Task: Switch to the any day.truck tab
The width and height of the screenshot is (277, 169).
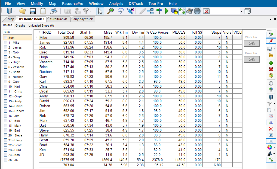Action: [x=83, y=19]
